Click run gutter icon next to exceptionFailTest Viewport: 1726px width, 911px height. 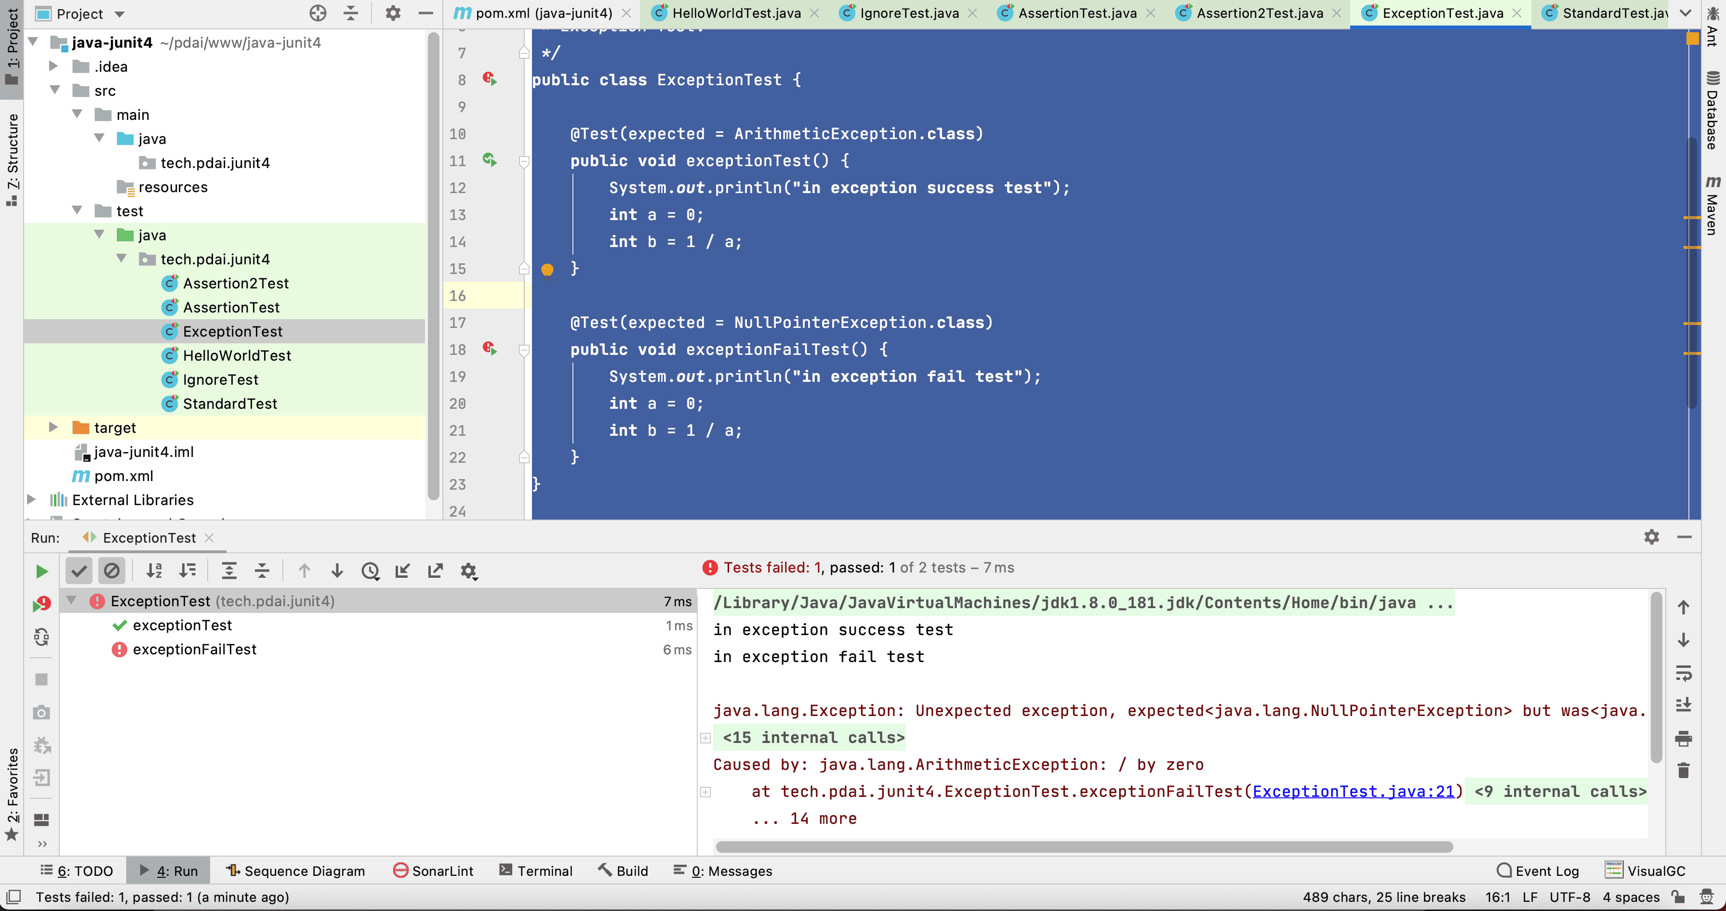pyautogui.click(x=490, y=349)
